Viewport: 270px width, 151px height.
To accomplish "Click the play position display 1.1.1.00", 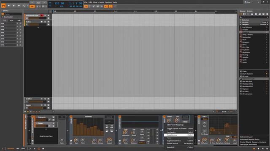I will [x=76, y=3].
